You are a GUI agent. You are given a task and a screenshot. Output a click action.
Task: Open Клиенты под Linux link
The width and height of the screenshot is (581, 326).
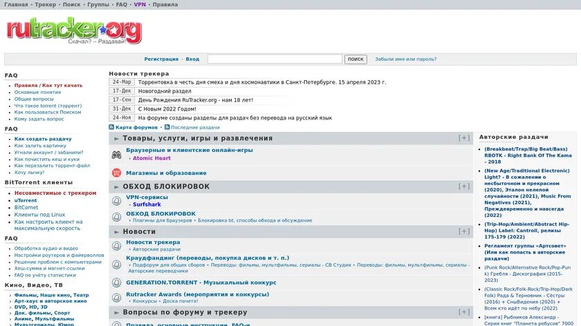pyautogui.click(x=39, y=215)
